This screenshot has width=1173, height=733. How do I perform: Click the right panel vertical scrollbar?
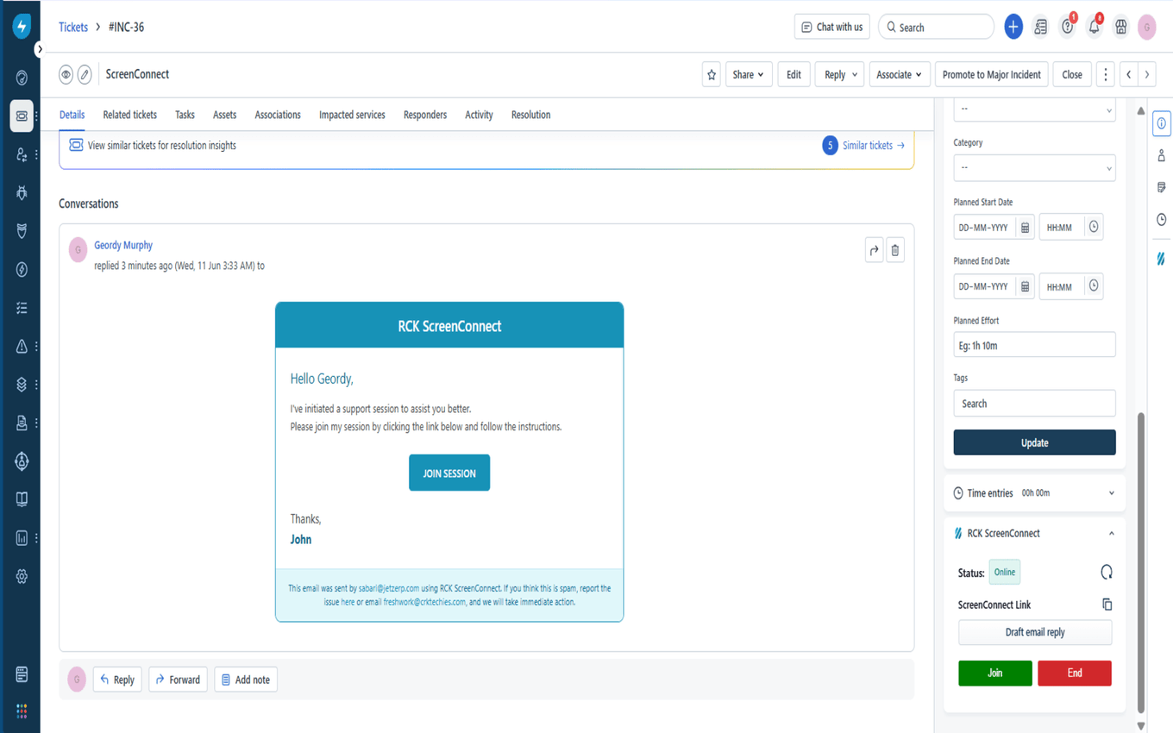[x=1140, y=561]
